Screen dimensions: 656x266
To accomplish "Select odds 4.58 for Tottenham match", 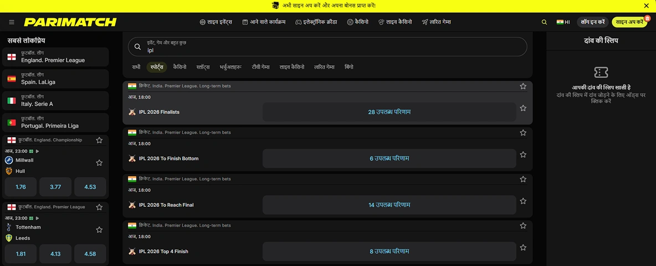I will pyautogui.click(x=90, y=253).
